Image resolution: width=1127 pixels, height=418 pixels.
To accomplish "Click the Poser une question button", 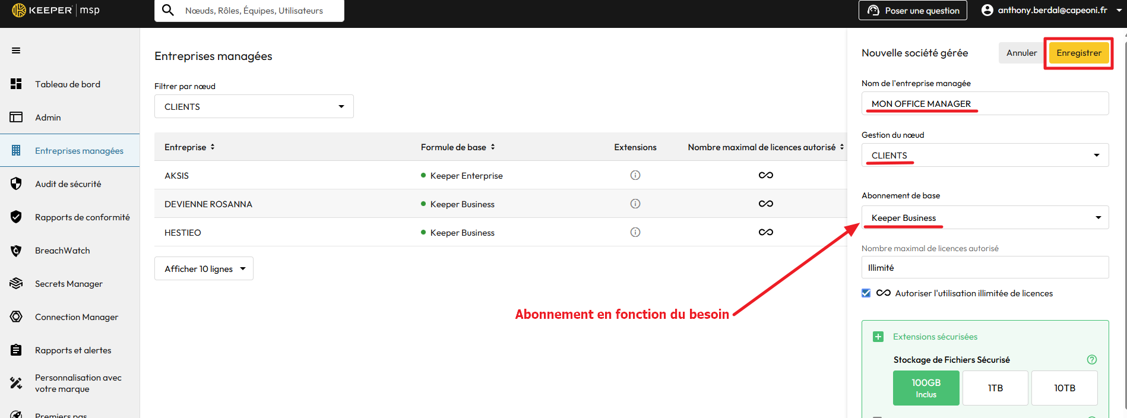I will pyautogui.click(x=913, y=10).
